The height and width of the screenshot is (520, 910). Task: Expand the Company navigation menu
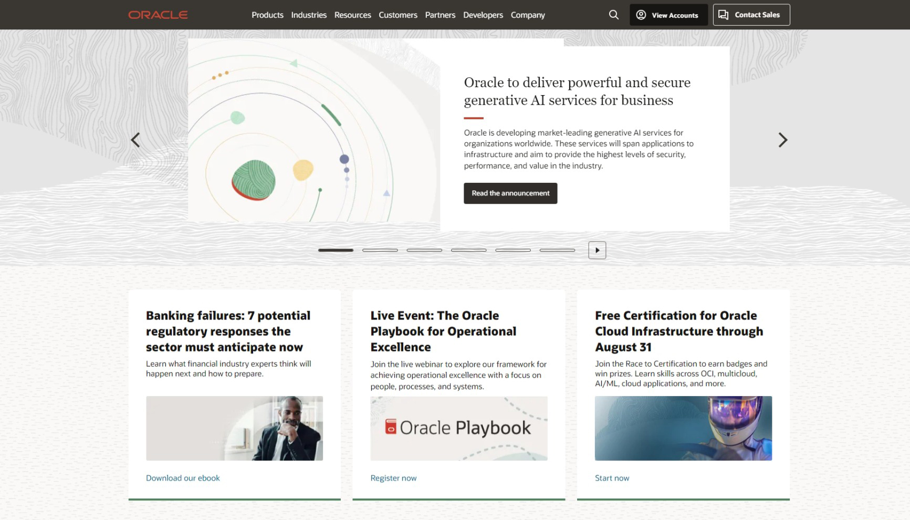click(528, 15)
